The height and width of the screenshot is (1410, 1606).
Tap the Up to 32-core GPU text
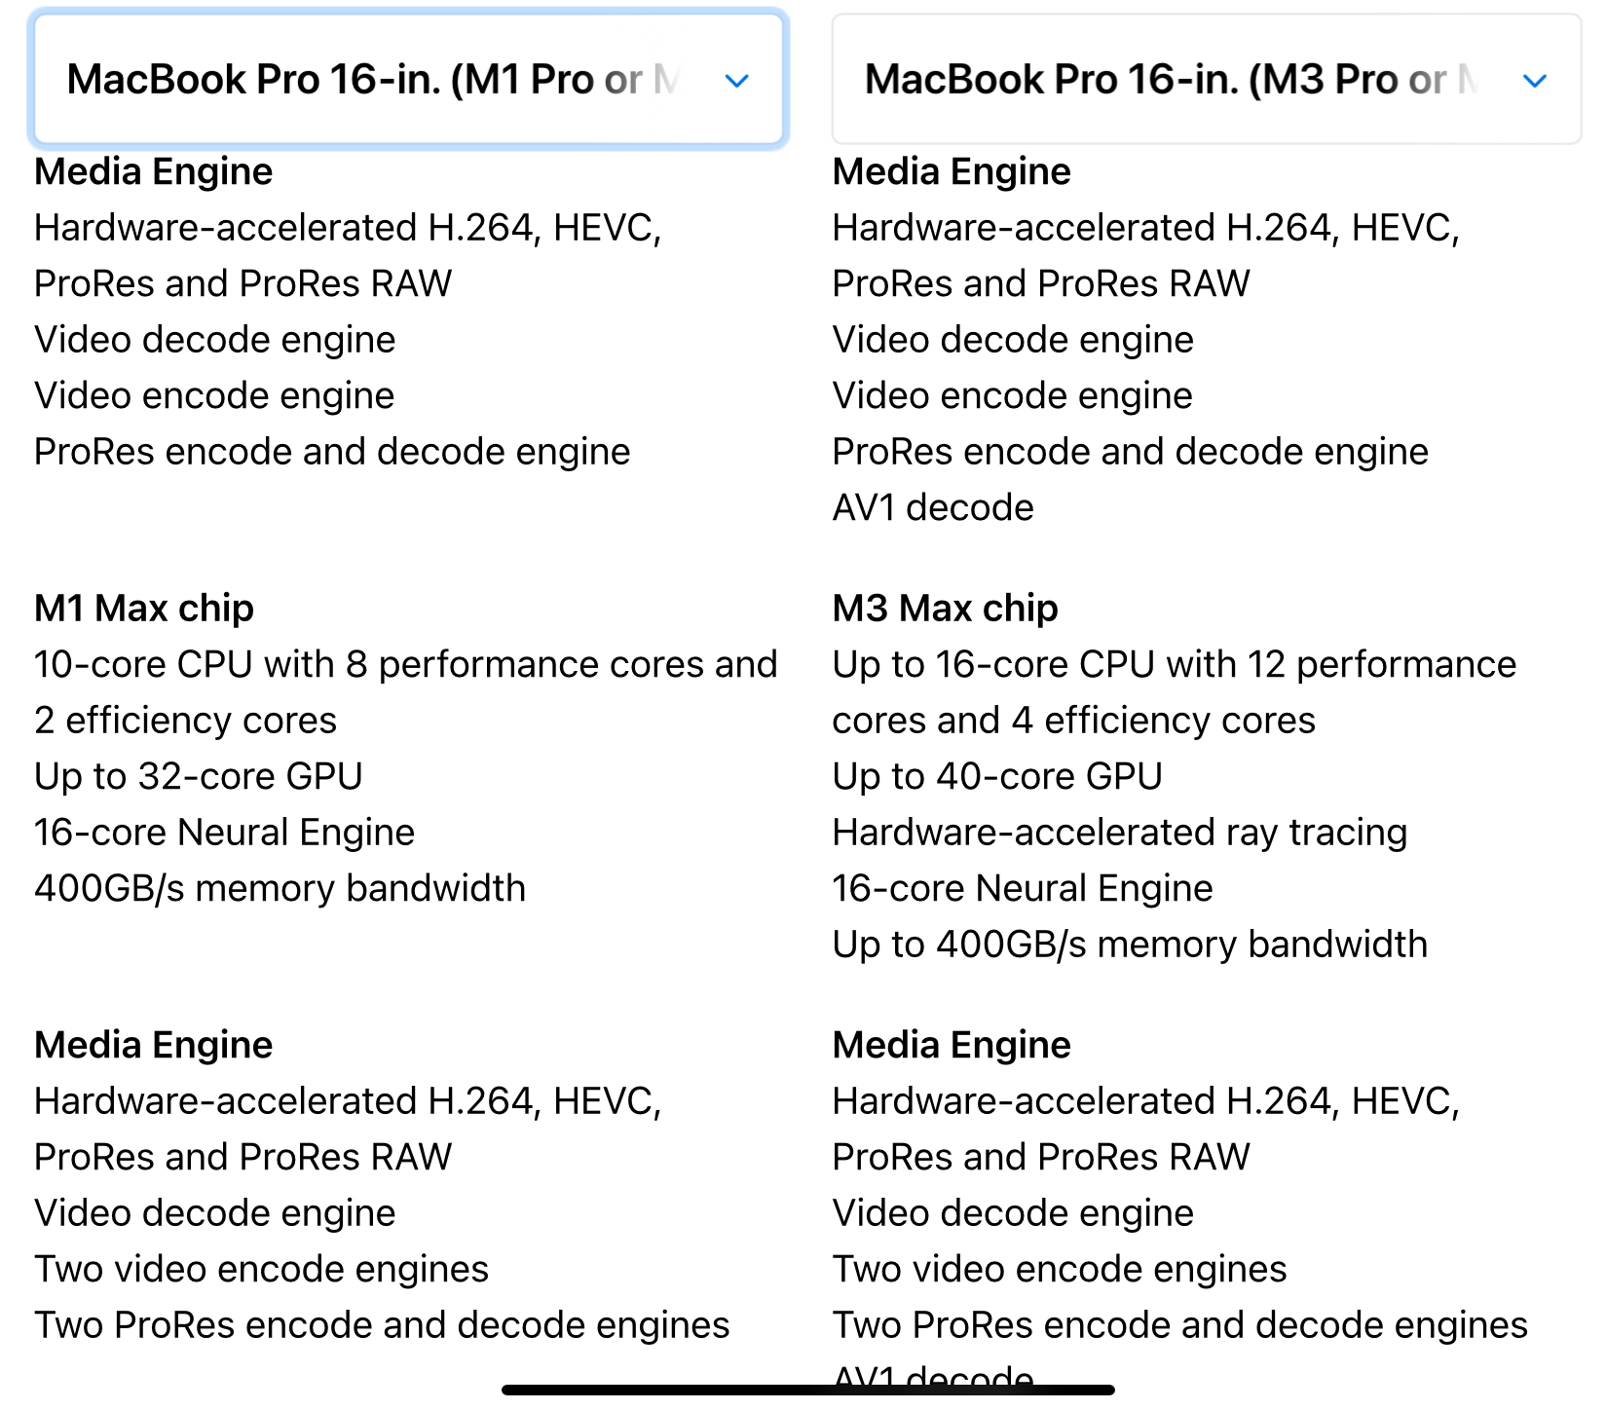click(x=199, y=776)
